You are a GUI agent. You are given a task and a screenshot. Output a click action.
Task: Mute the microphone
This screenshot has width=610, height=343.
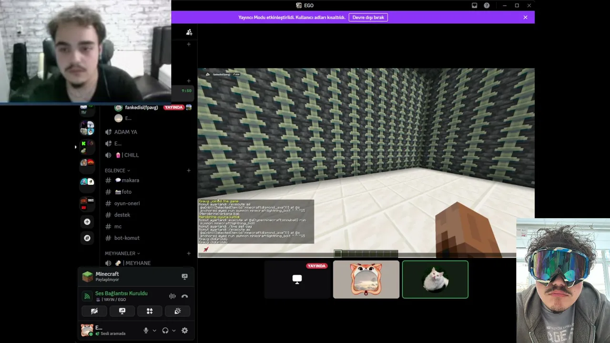pos(146,331)
